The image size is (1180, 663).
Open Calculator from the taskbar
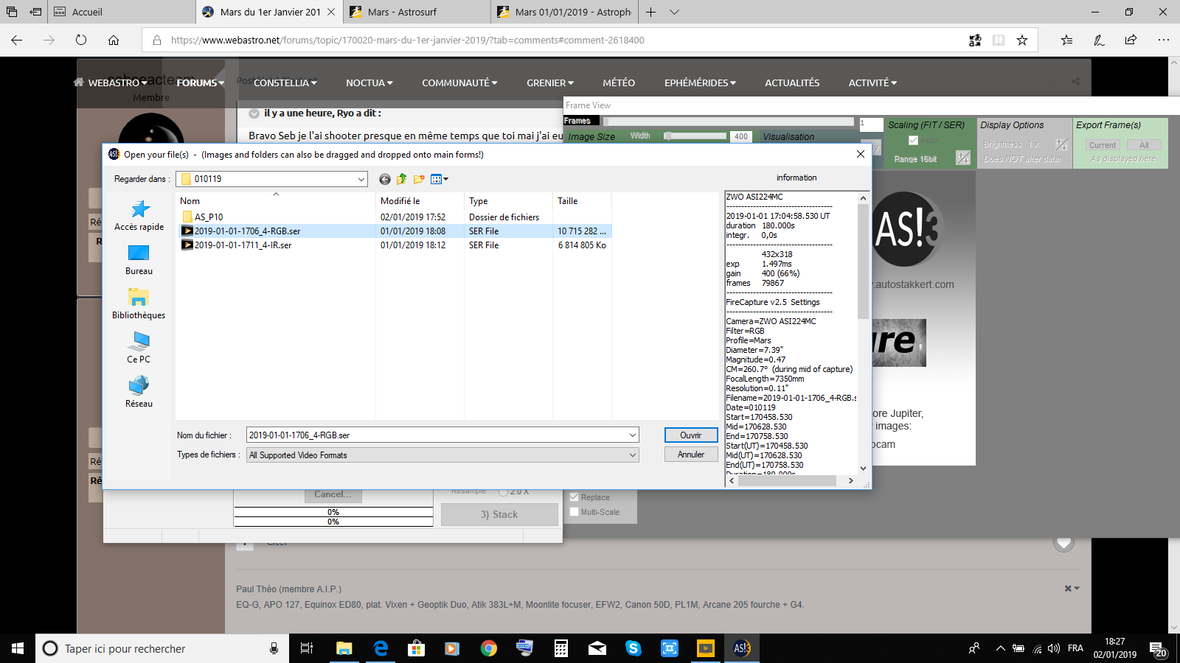pos(560,648)
